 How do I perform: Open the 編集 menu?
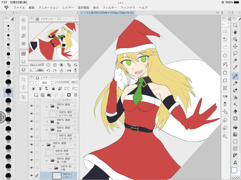point(32,7)
